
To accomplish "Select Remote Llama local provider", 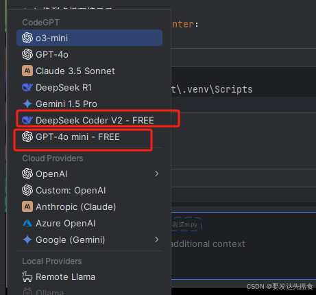I will click(x=89, y=276).
